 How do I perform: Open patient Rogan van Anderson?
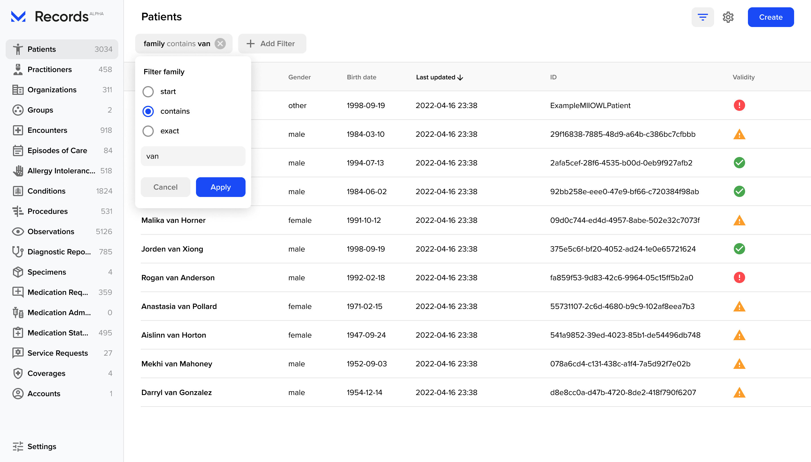pos(178,278)
